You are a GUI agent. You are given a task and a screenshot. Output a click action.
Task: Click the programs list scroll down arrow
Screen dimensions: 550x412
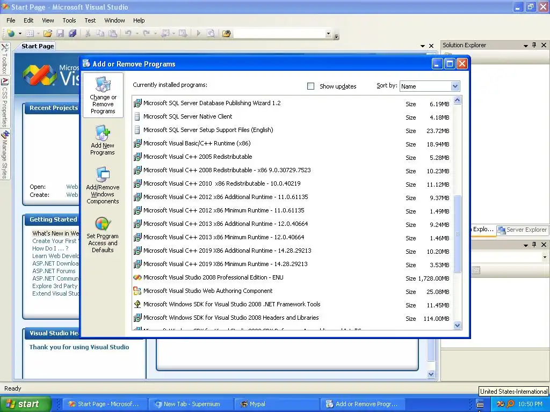[457, 326]
